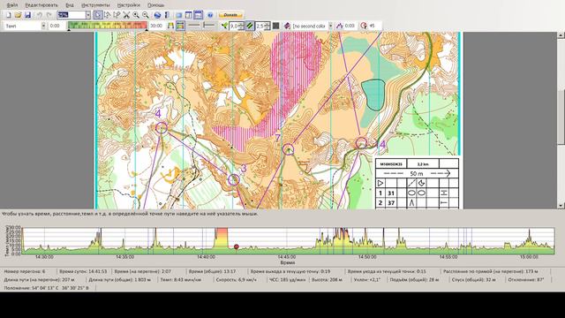Open the Файл menu
Image resolution: width=565 pixels, height=318 pixels.
coord(11,5)
